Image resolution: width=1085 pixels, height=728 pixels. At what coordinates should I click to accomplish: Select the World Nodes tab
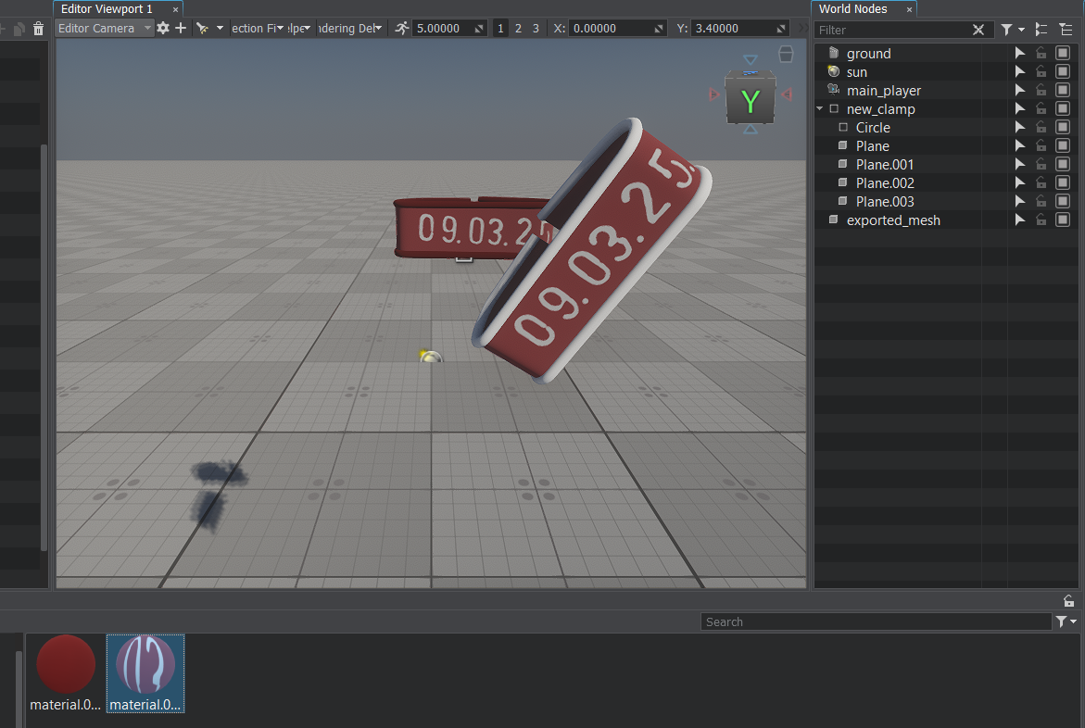pos(852,8)
